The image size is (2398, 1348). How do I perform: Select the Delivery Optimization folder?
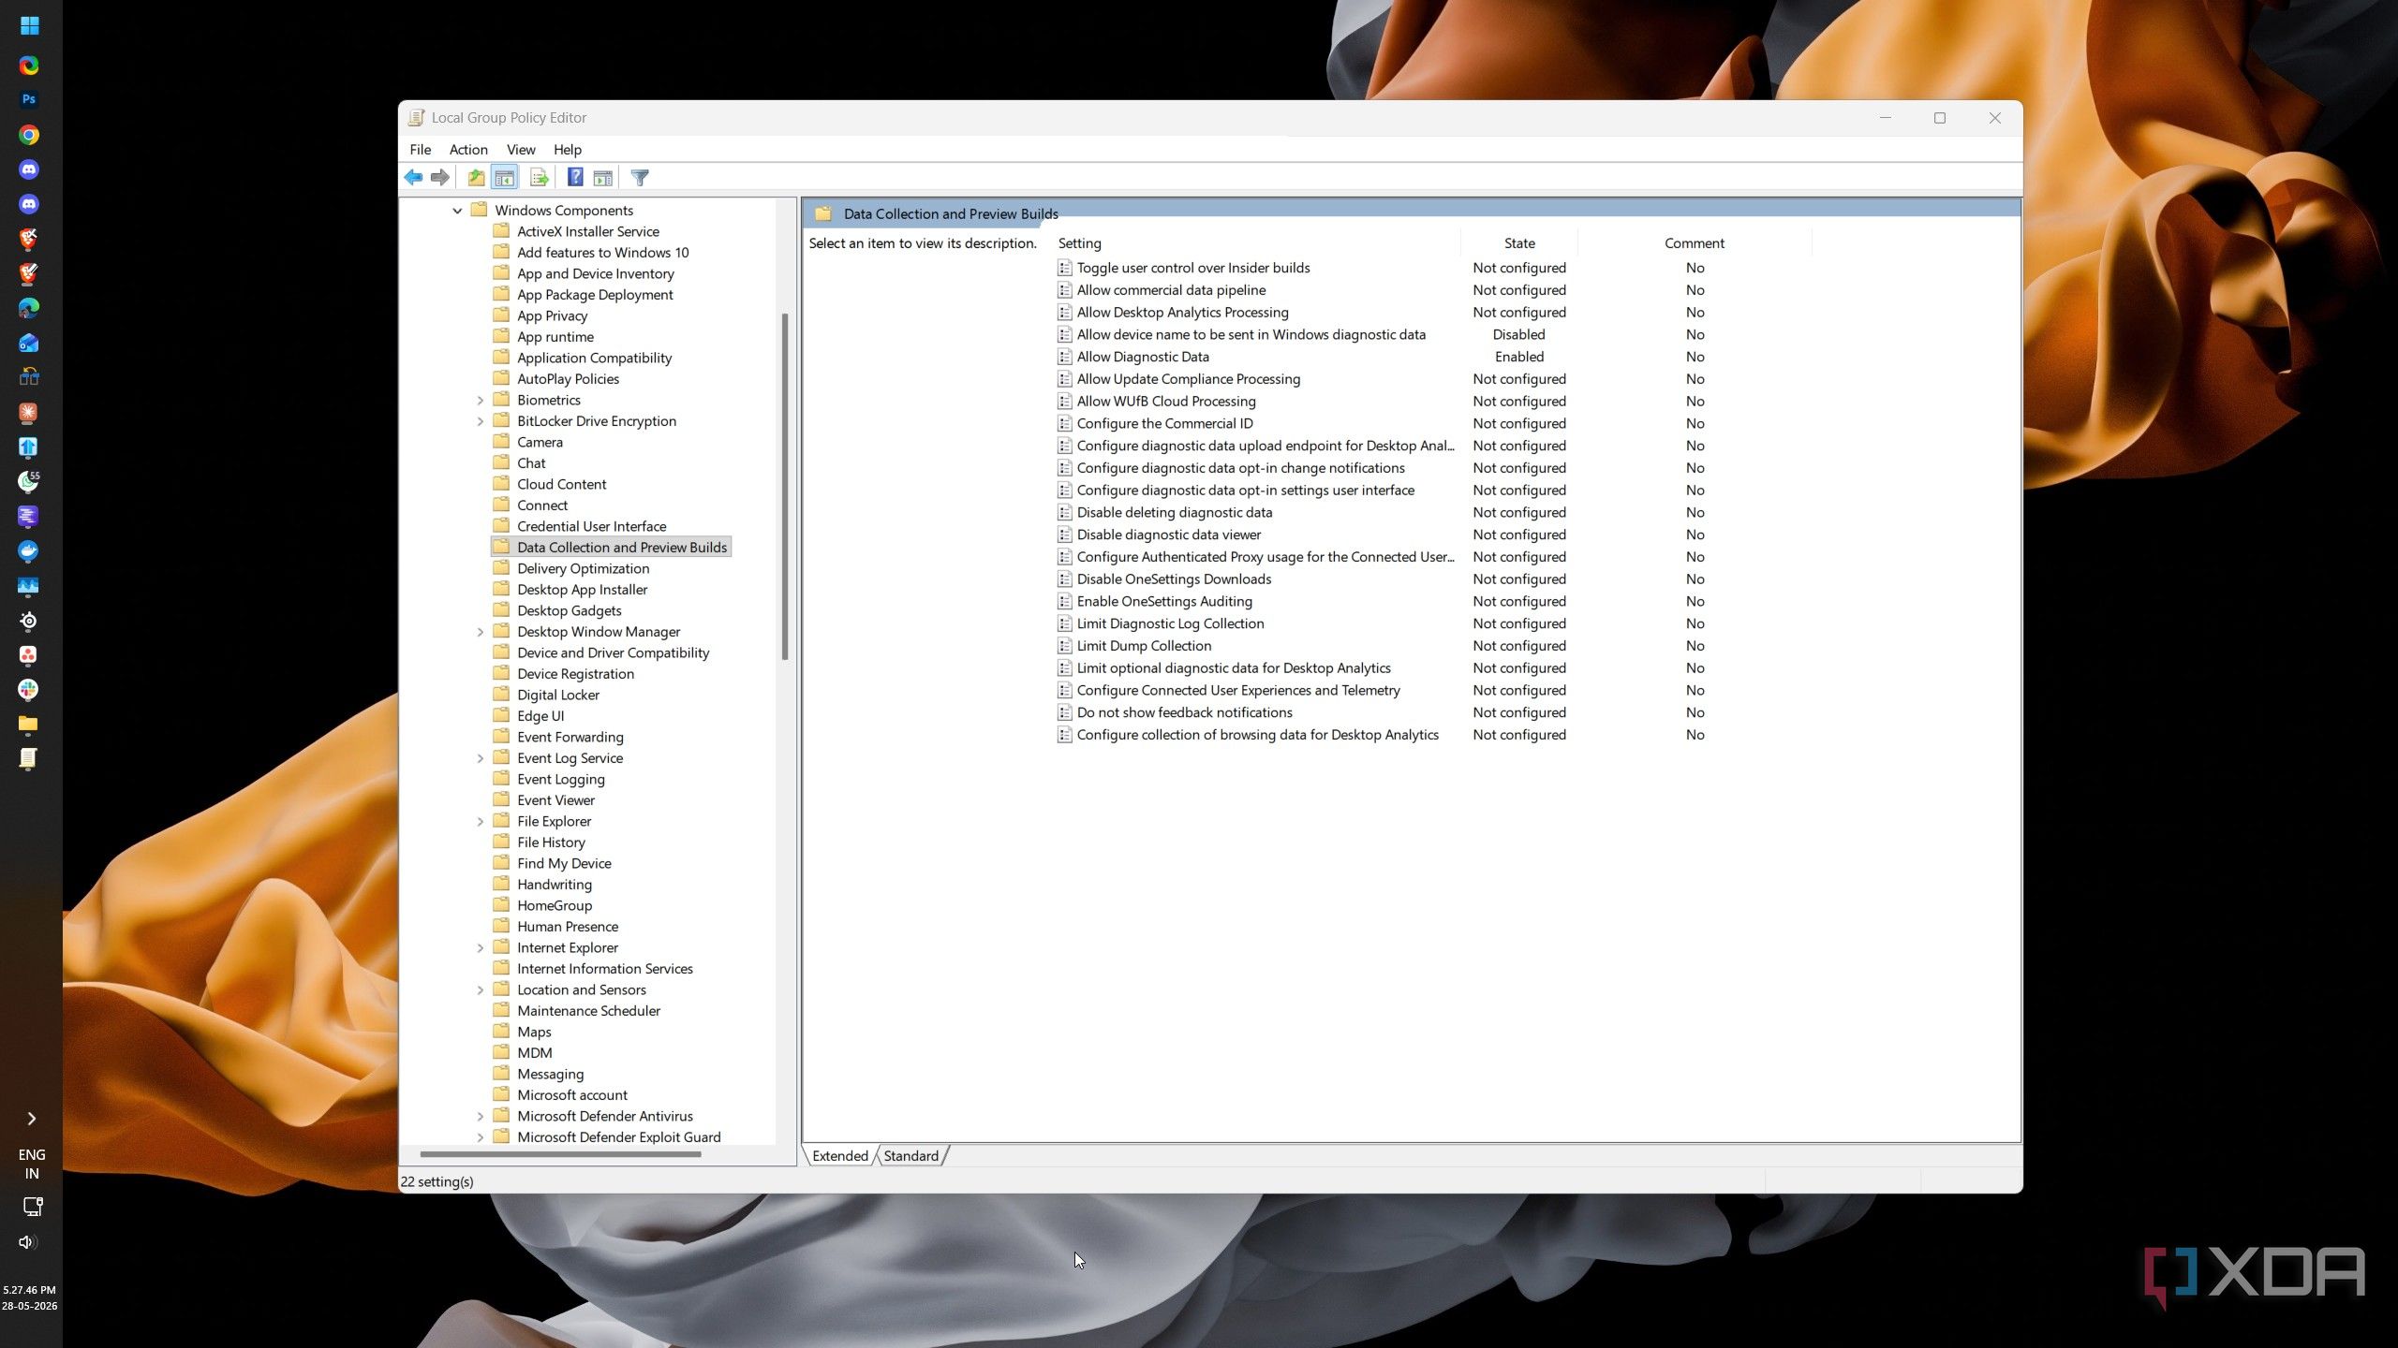[x=583, y=568]
